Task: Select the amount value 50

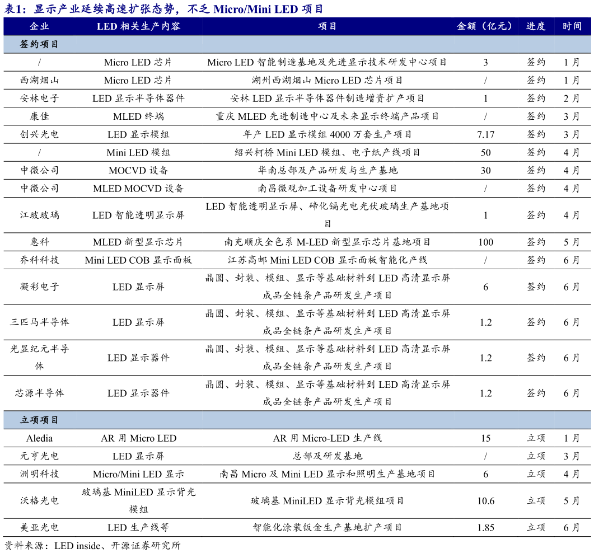Action: (x=485, y=152)
